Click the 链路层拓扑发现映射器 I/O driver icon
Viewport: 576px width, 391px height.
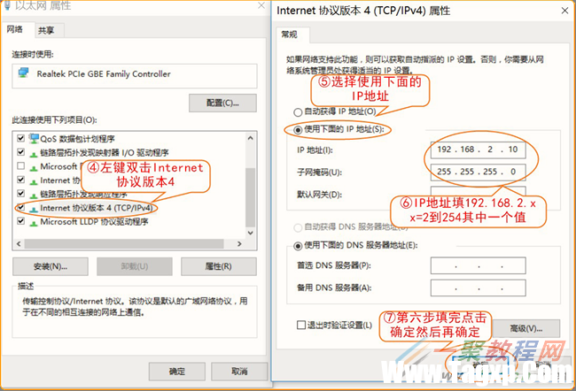click(x=34, y=153)
